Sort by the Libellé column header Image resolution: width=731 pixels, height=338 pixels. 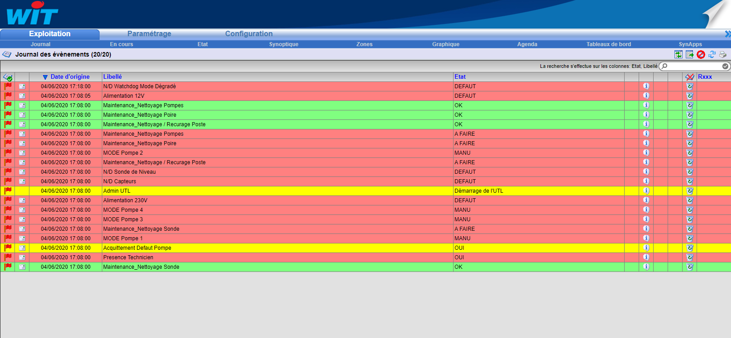coord(112,77)
